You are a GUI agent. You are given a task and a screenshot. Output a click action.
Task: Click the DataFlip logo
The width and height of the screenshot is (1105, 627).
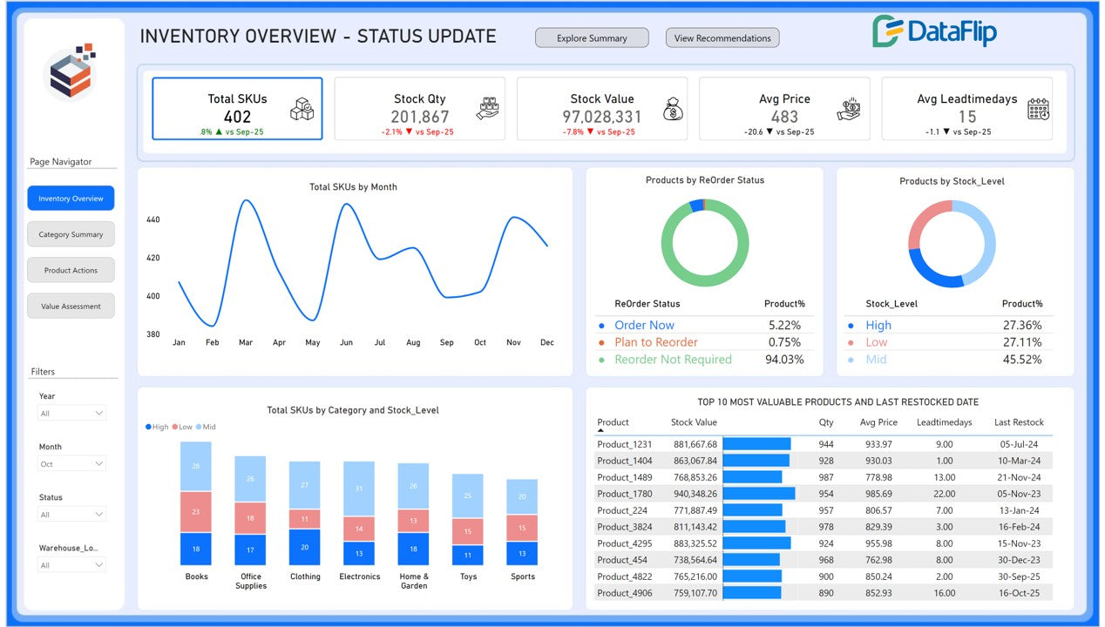[934, 32]
